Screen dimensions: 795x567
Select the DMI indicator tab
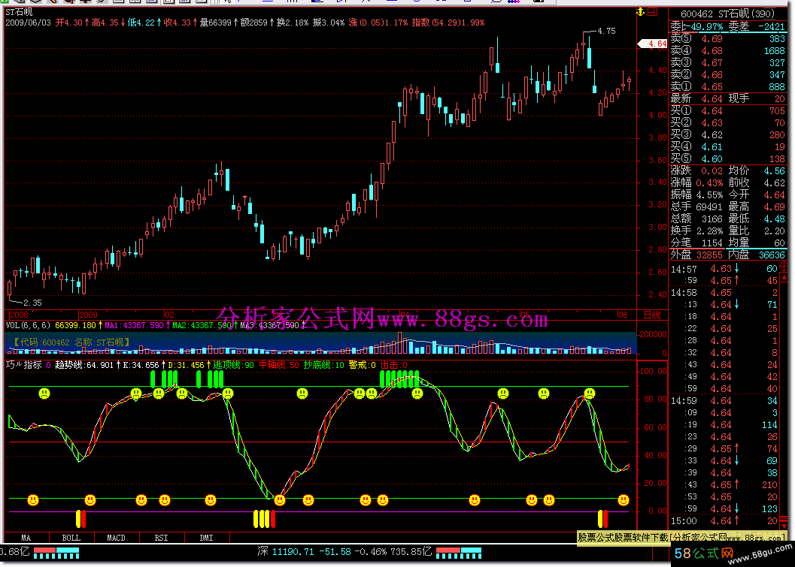click(x=206, y=538)
